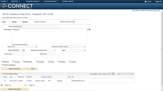Click the Build Reservations button
The height and width of the screenshot is (91, 163).
(15, 69)
